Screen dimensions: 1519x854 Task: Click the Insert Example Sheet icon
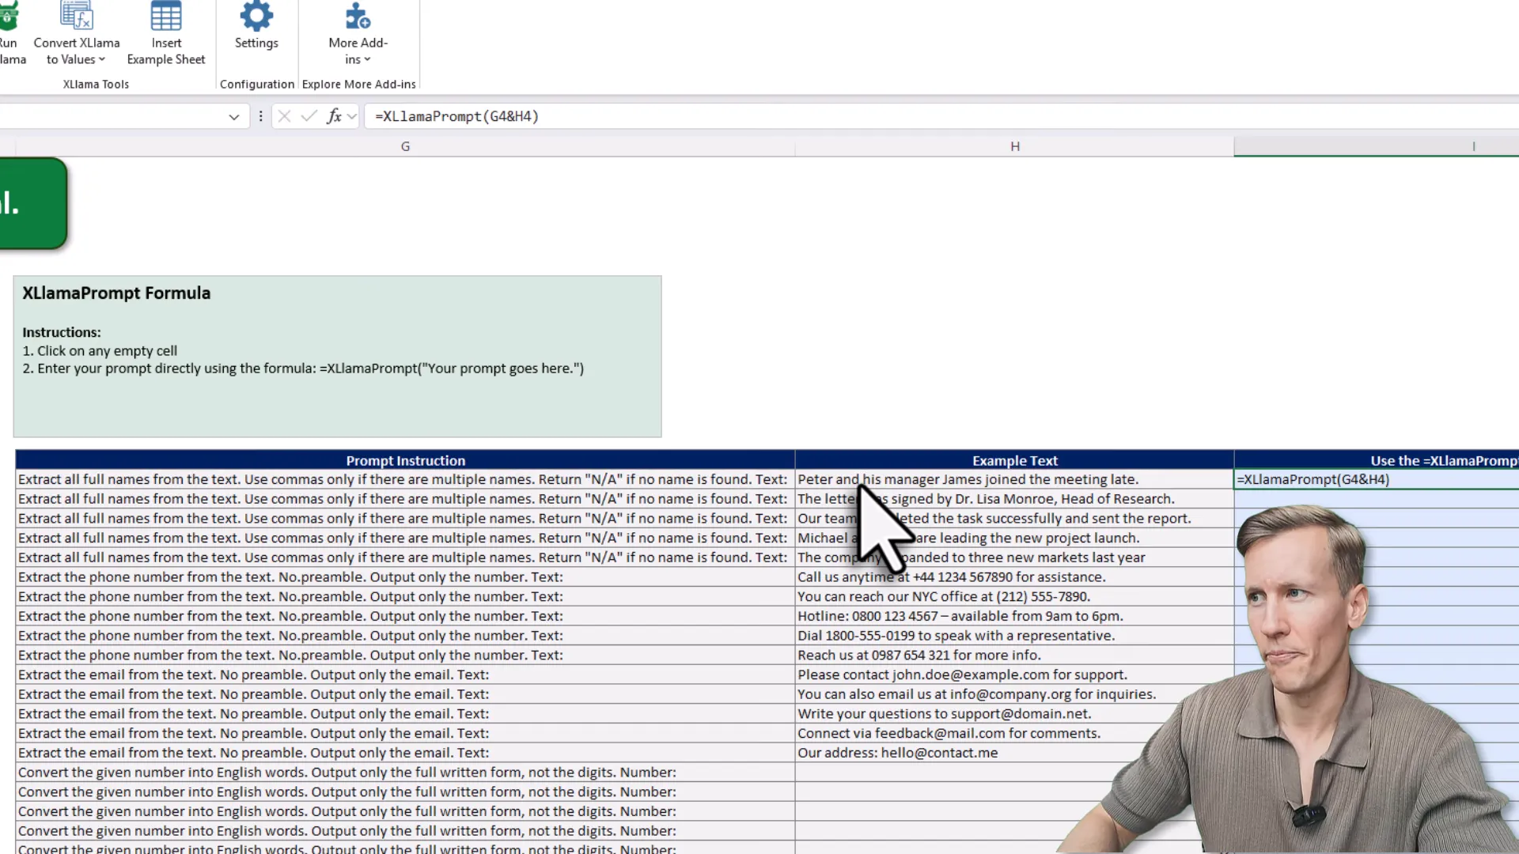[166, 16]
